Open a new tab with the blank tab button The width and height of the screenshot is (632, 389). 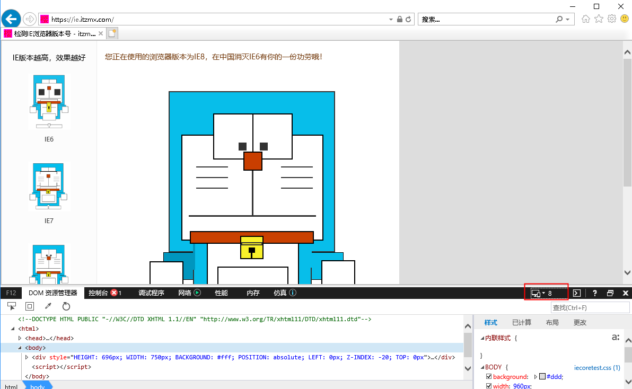(x=112, y=33)
